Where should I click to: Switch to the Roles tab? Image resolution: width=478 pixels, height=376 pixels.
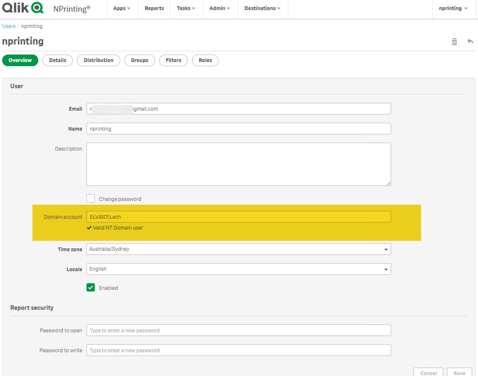(x=205, y=60)
